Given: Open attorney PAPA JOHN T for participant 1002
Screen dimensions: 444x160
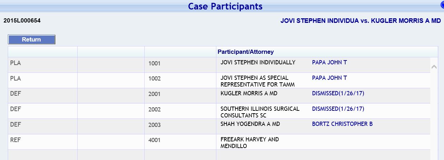Looking at the screenshot, I should pyautogui.click(x=329, y=78).
